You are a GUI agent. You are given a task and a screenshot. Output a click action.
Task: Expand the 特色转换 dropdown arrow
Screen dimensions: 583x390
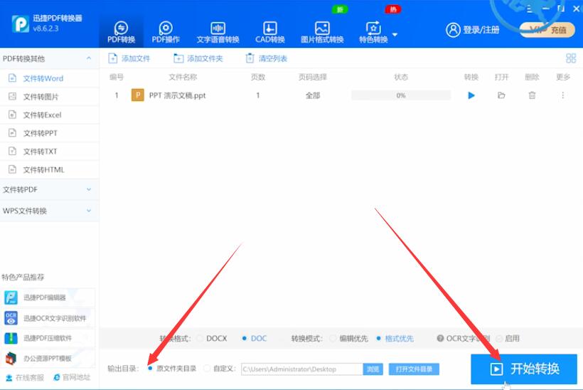pyautogui.click(x=395, y=35)
